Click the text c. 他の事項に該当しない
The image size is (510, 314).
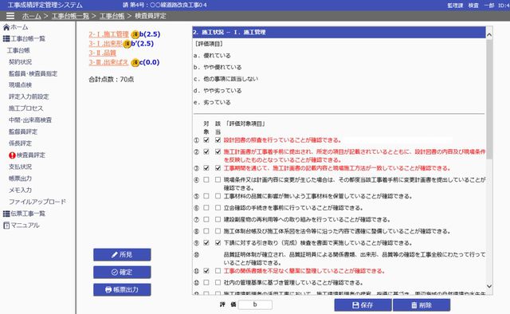[x=226, y=79]
